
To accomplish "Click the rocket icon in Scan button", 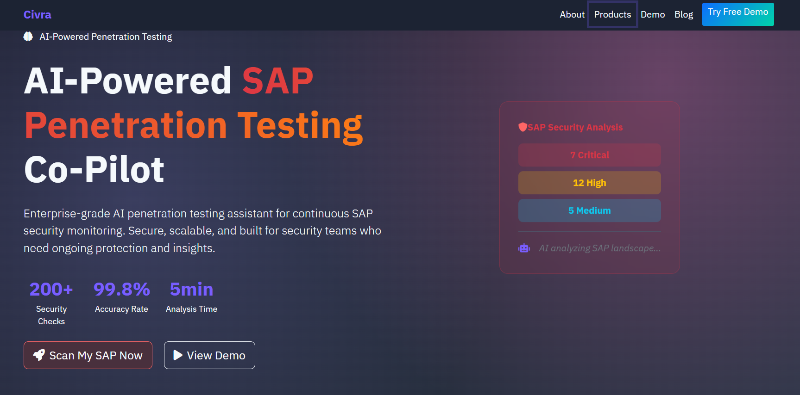I will pyautogui.click(x=39, y=355).
